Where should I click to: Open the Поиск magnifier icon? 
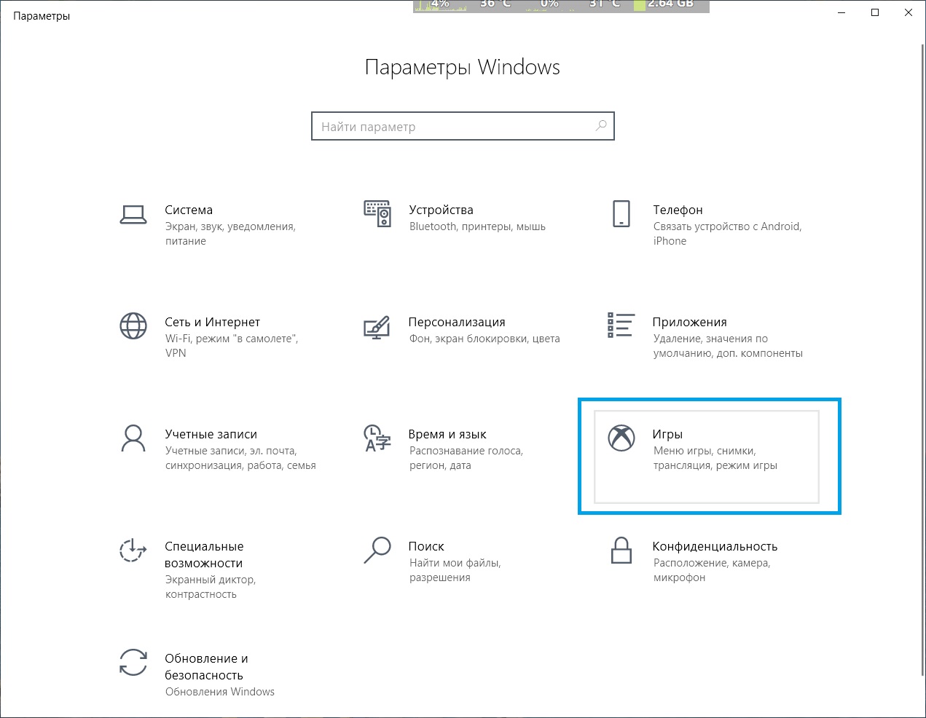point(377,551)
